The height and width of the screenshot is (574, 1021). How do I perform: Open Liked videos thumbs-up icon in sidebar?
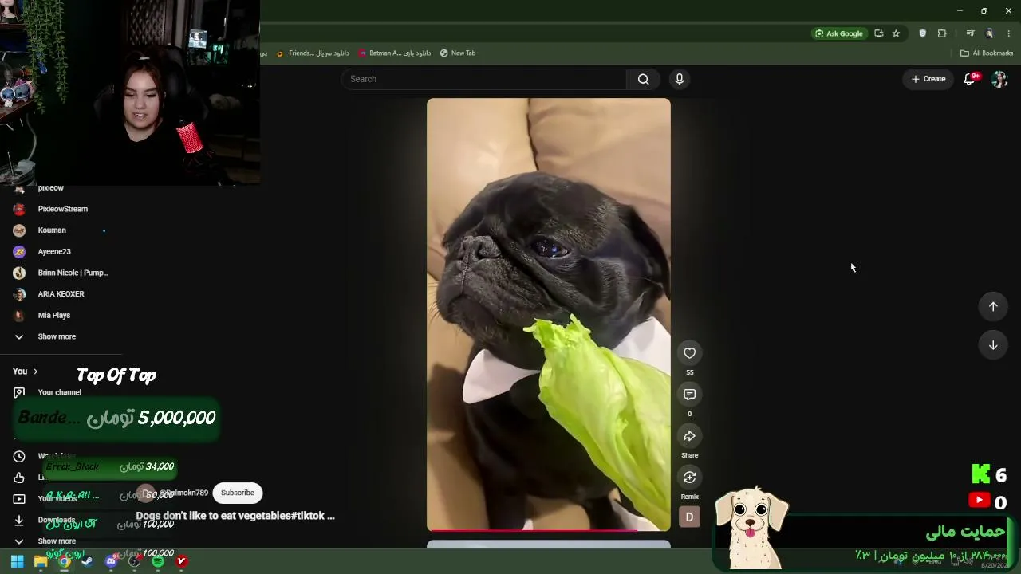tap(19, 478)
